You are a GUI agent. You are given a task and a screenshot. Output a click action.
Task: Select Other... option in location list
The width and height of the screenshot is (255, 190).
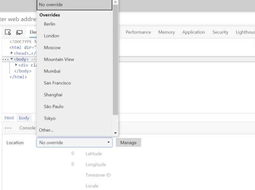46,130
